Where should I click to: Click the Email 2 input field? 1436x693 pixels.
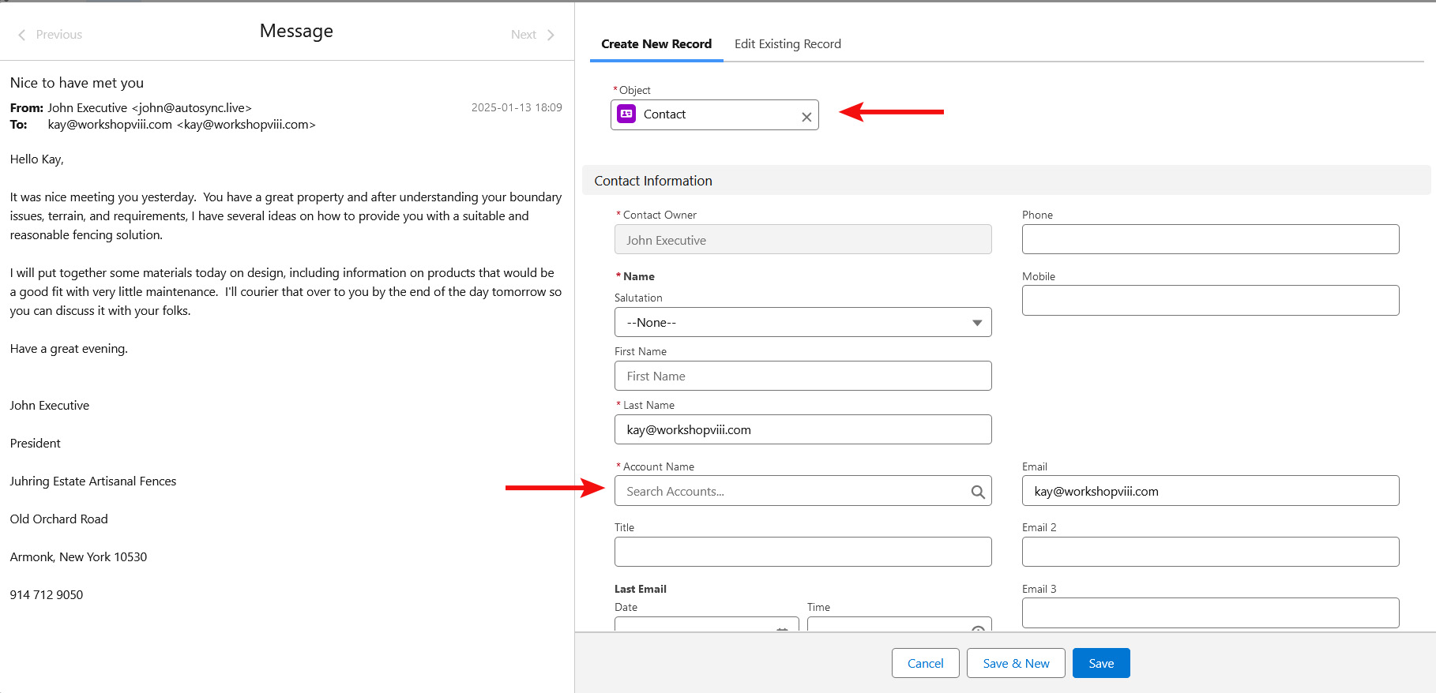1209,552
